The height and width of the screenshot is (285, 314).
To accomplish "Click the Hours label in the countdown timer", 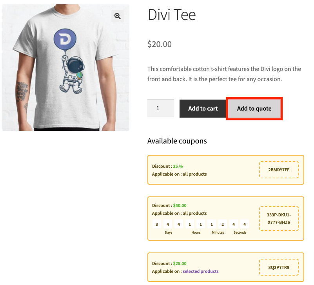I will [x=196, y=232].
